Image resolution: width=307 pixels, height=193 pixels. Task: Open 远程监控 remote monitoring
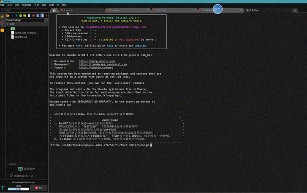[27, 169]
